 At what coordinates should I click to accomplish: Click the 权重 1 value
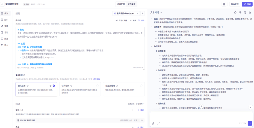tap(136, 120)
